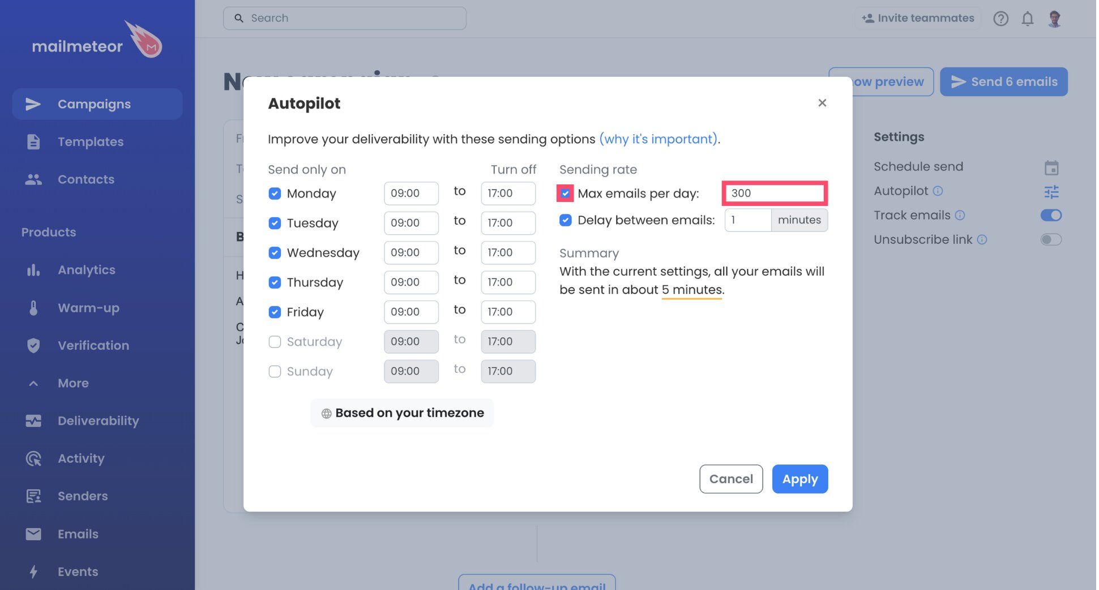Click the mailmeteor logo

pos(97,41)
